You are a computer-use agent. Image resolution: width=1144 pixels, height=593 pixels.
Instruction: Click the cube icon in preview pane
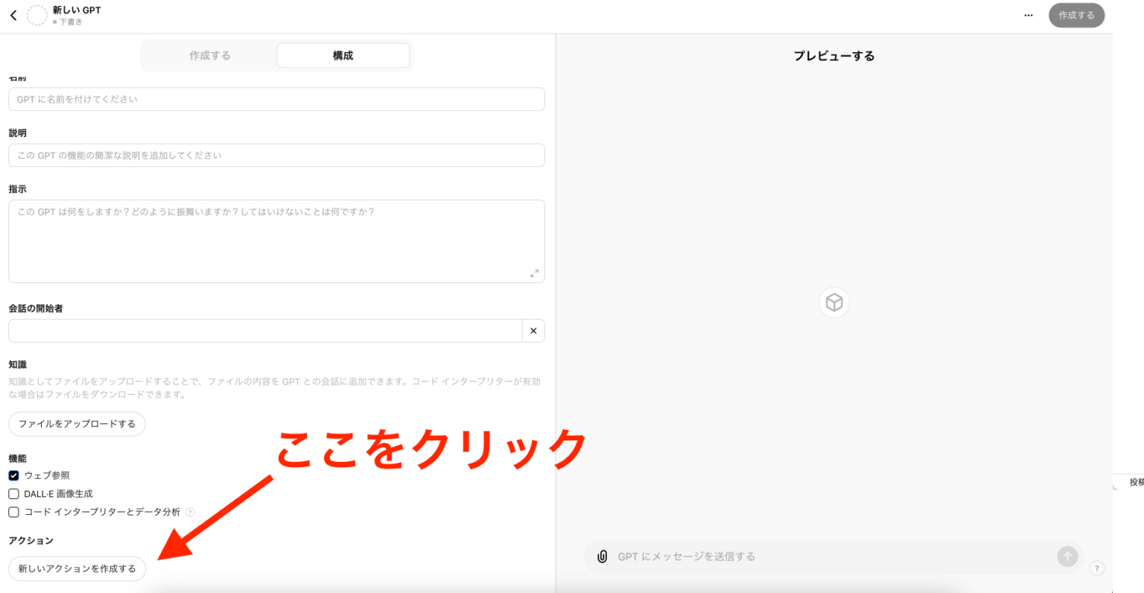tap(834, 302)
